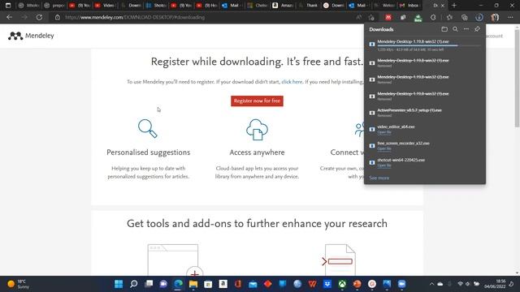Open browser profile avatar
Image resolution: width=520 pixels, height=292 pixels.
pos(495,17)
